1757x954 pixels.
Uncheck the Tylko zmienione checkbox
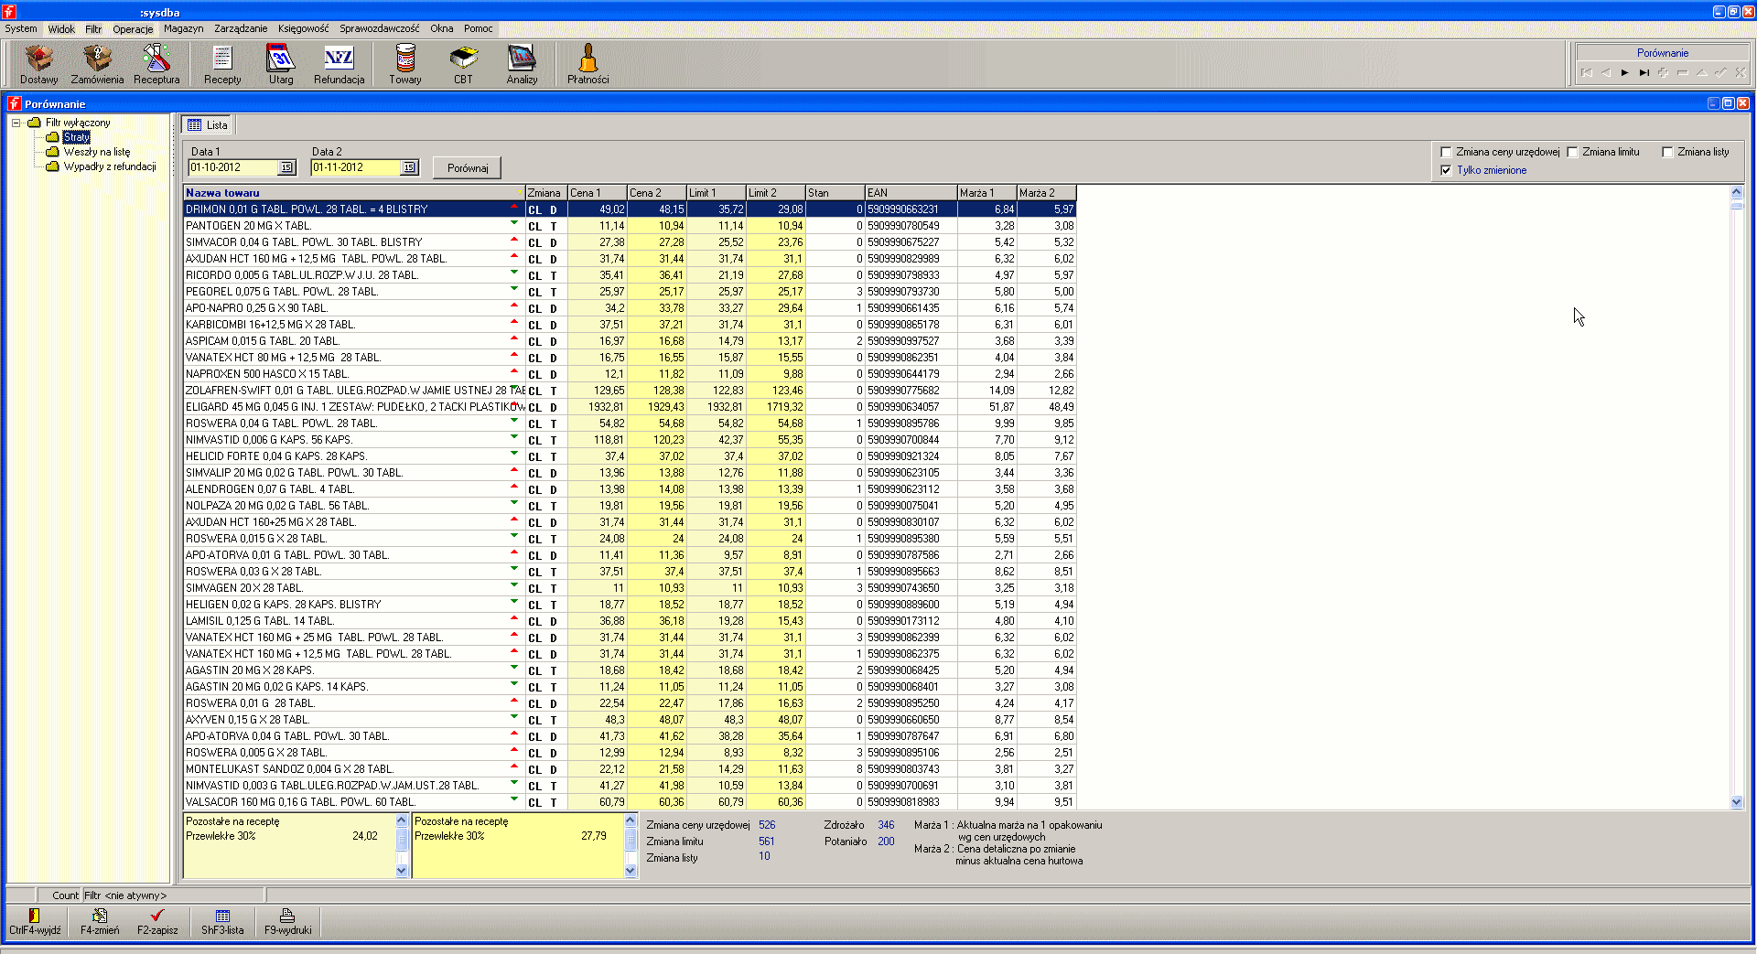click(1446, 170)
